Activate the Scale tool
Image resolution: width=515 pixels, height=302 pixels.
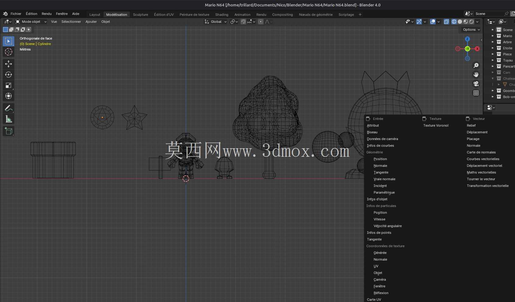9,86
